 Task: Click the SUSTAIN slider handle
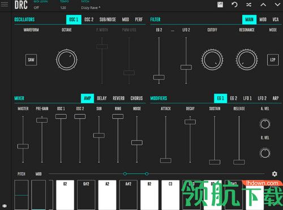click(215, 162)
